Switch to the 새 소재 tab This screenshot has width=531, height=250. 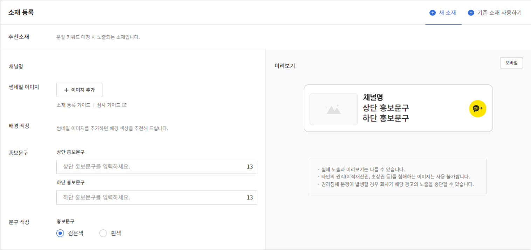tap(443, 13)
